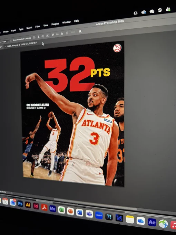
Task: Open the Filter menu
Action: click(38, 27)
